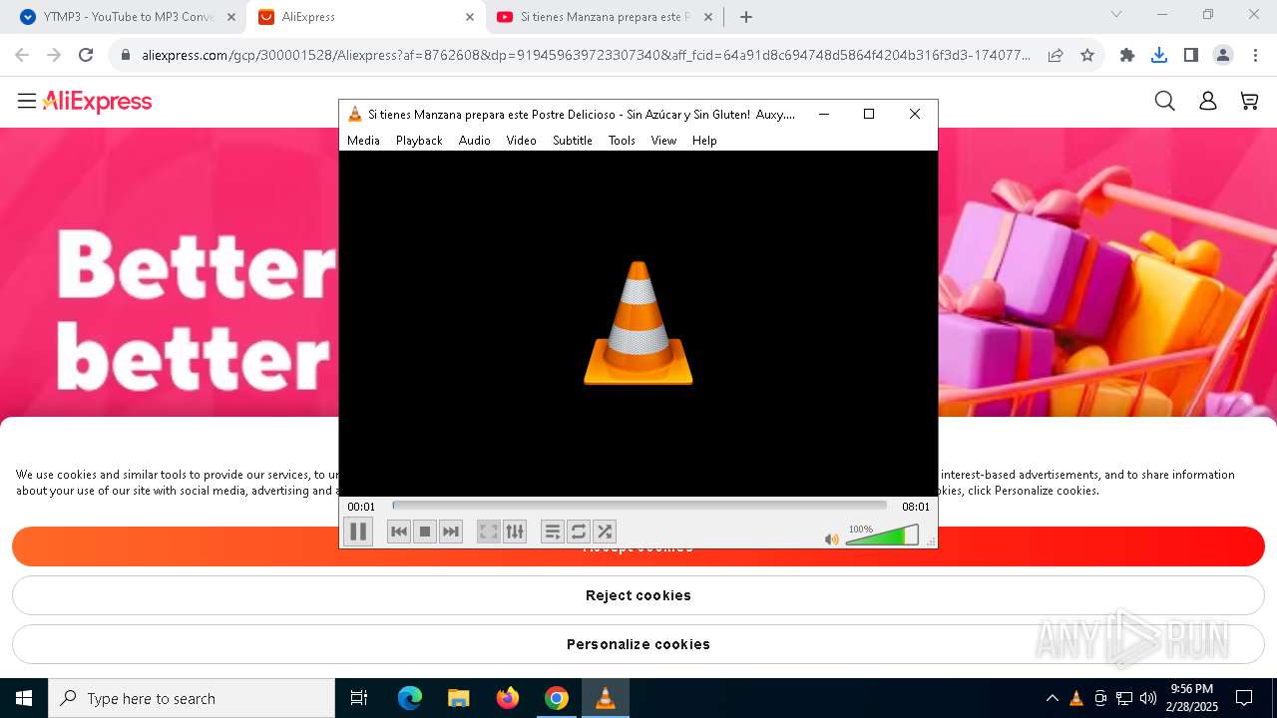Open a new Chrome tab
Viewport: 1277px width, 718px height.
point(746,17)
